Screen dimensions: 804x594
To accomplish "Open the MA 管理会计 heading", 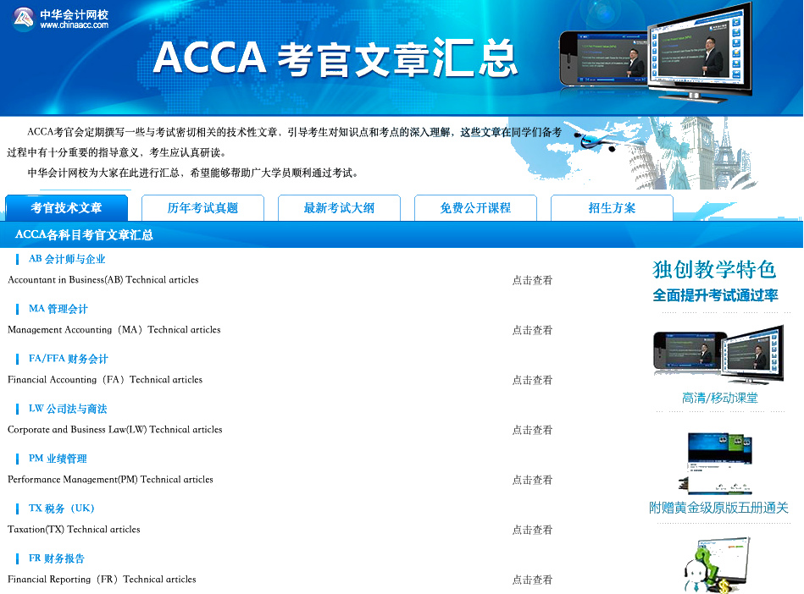I will tap(58, 309).
